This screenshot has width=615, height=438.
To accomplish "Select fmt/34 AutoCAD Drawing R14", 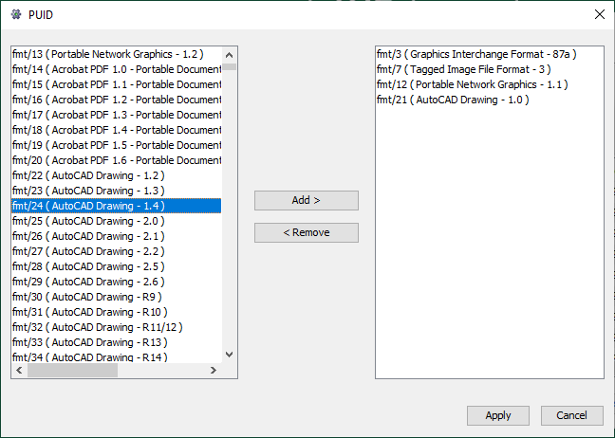I will [117, 356].
